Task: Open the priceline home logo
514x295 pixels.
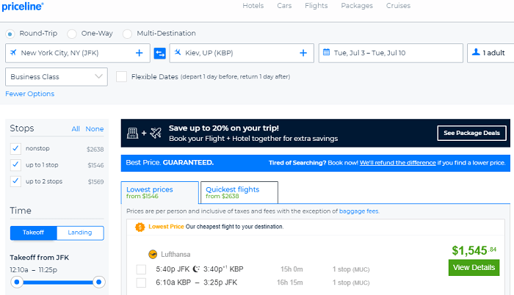Action: coord(23,7)
